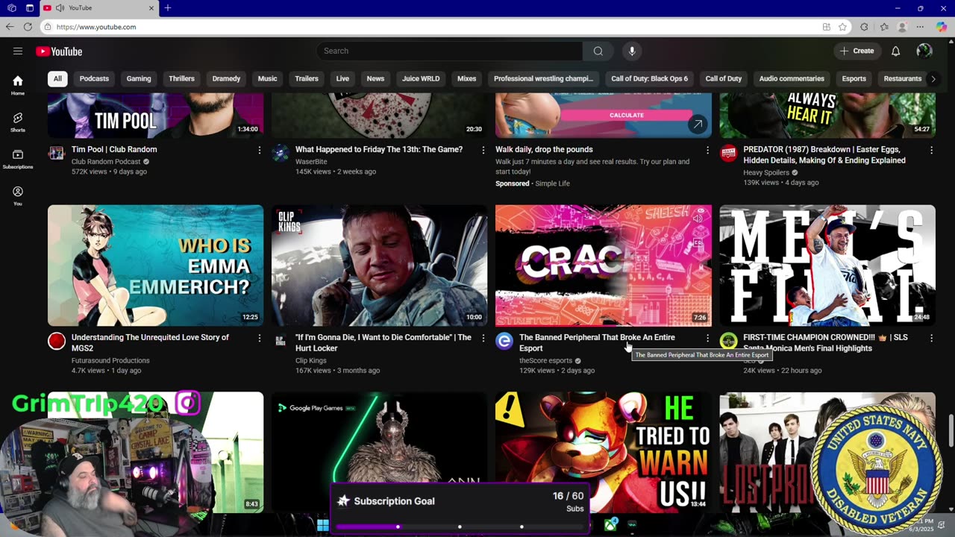Click CALCULATE button on the ad

(627, 115)
